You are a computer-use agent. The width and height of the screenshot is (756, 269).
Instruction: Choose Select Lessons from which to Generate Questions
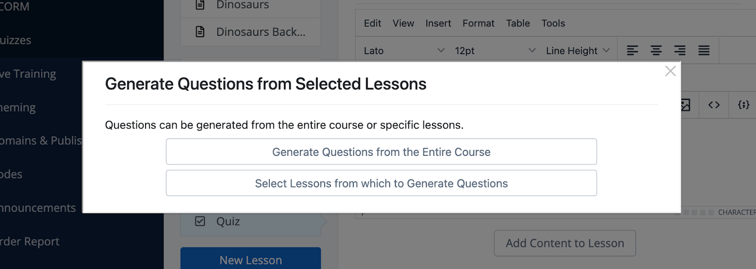(381, 183)
